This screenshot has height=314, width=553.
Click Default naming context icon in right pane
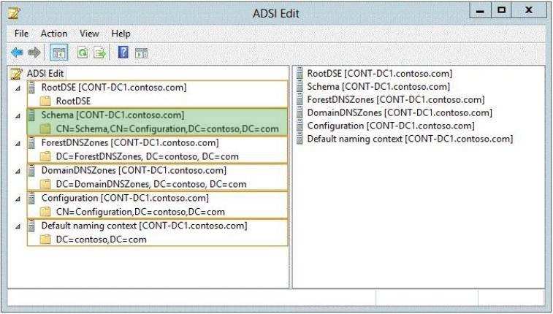300,139
